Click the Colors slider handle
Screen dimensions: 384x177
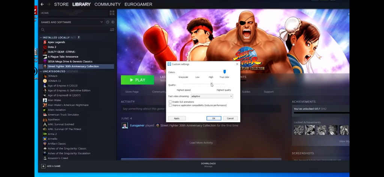point(224,72)
